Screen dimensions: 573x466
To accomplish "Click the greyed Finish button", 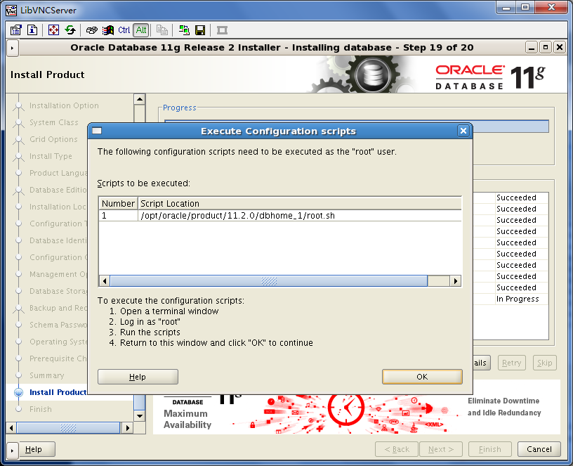I will tap(489, 449).
